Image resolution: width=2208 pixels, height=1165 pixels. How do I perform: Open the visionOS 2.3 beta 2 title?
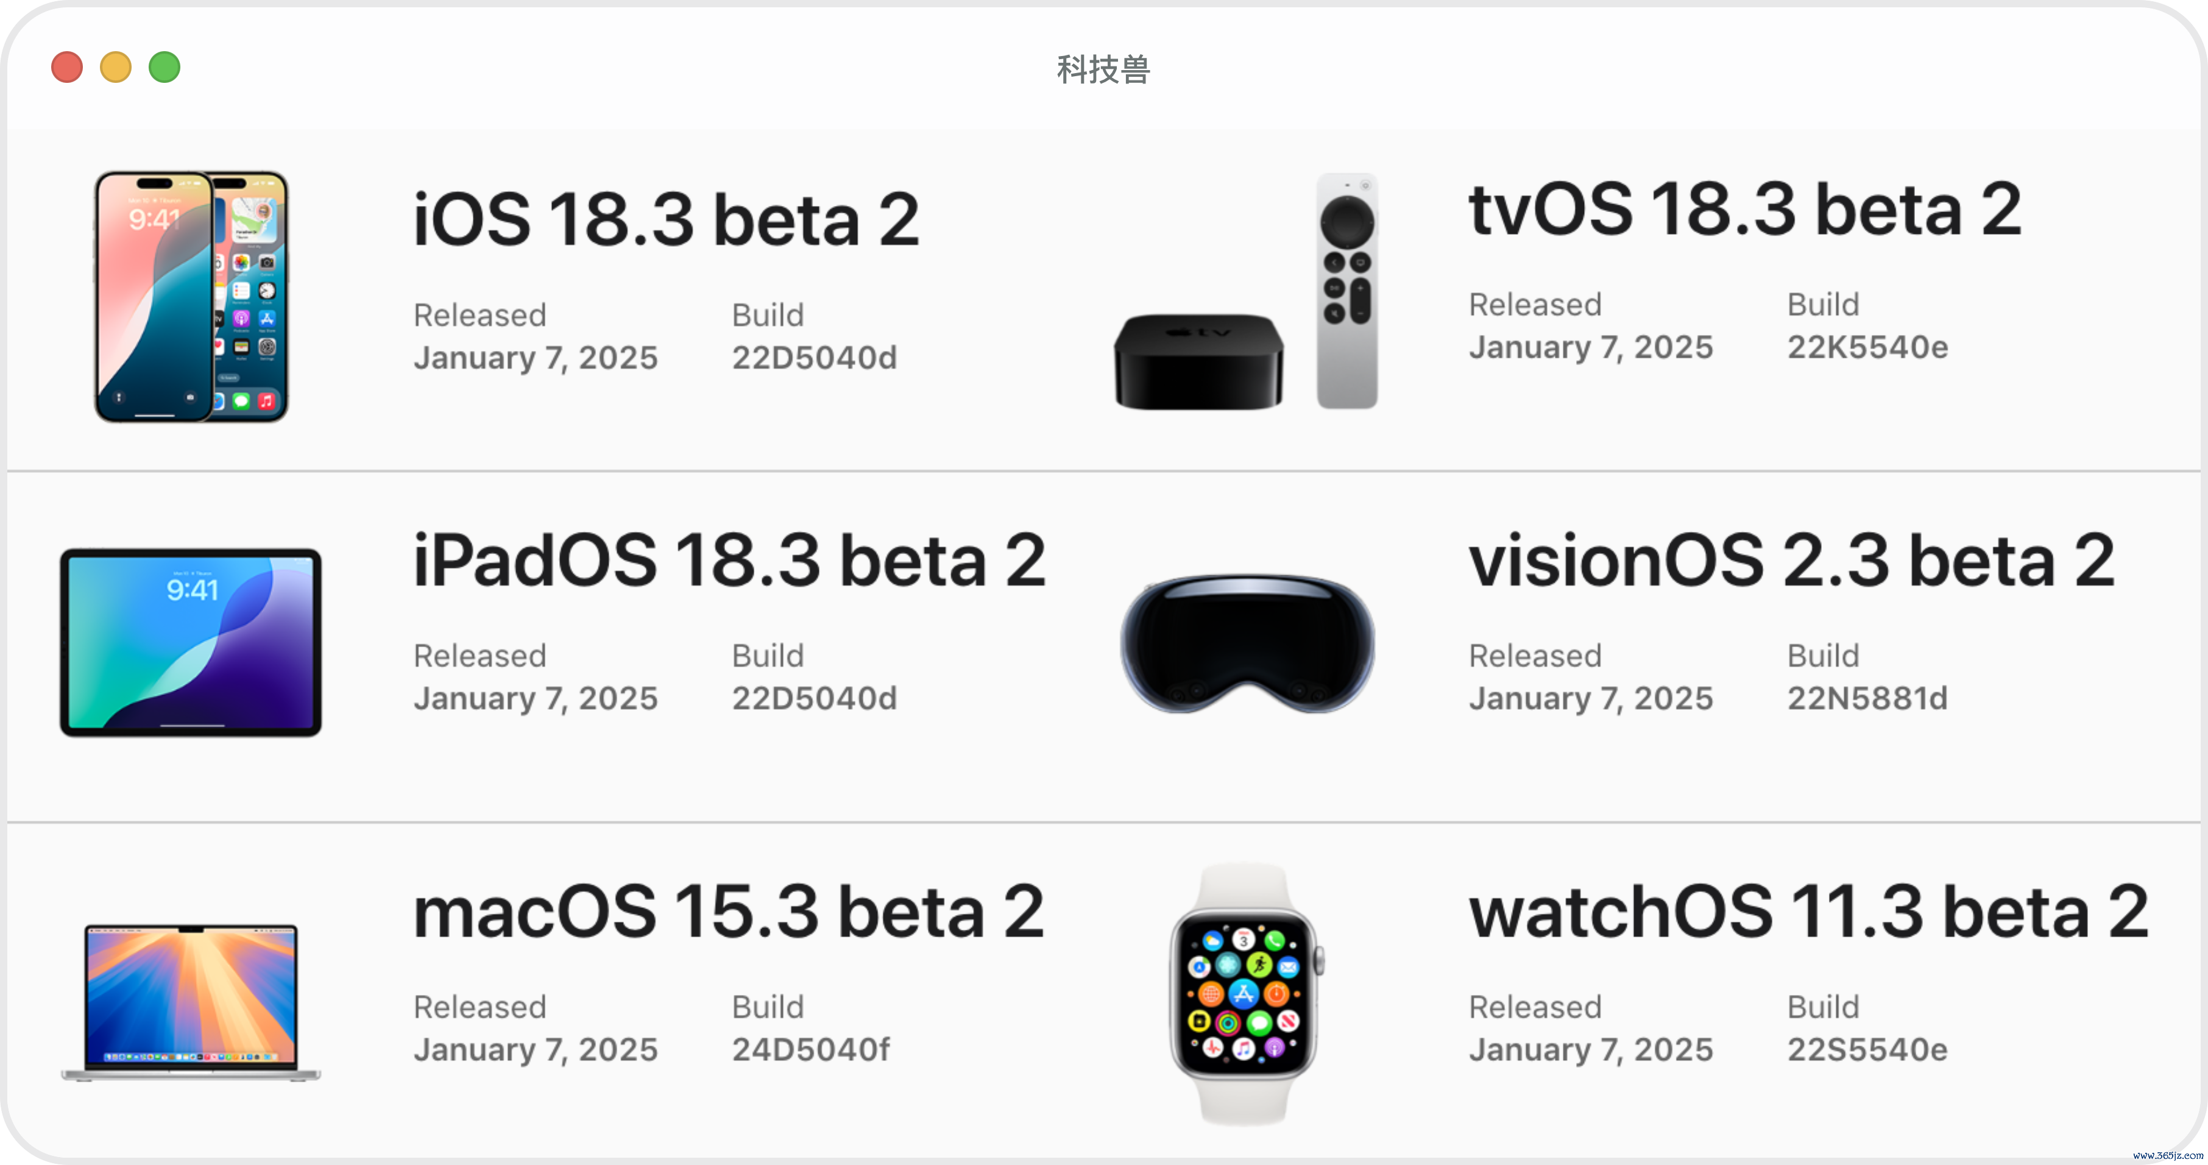pyautogui.click(x=1791, y=561)
